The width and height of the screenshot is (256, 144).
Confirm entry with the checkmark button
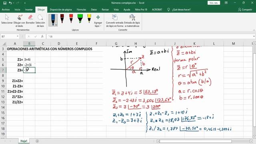pyautogui.click(x=36, y=36)
